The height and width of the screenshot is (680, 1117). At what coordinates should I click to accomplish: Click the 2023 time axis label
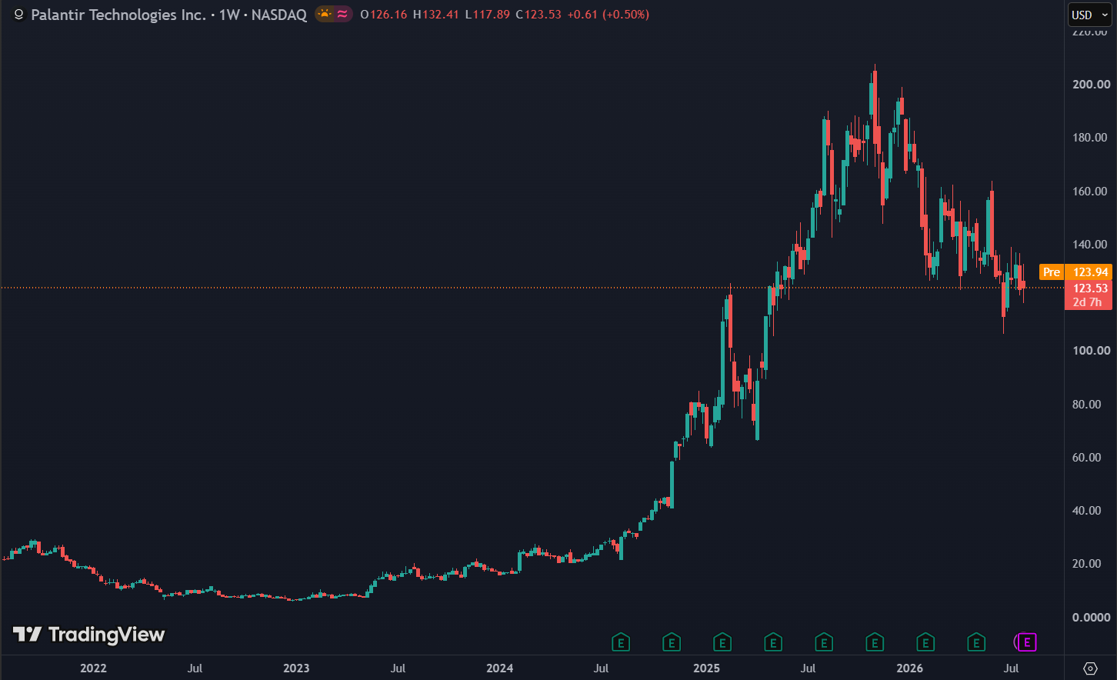point(296,668)
